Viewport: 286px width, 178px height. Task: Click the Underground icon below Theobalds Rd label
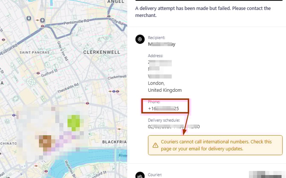tap(87, 102)
